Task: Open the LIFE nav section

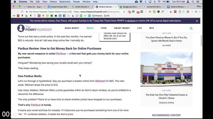Action: [139, 28]
